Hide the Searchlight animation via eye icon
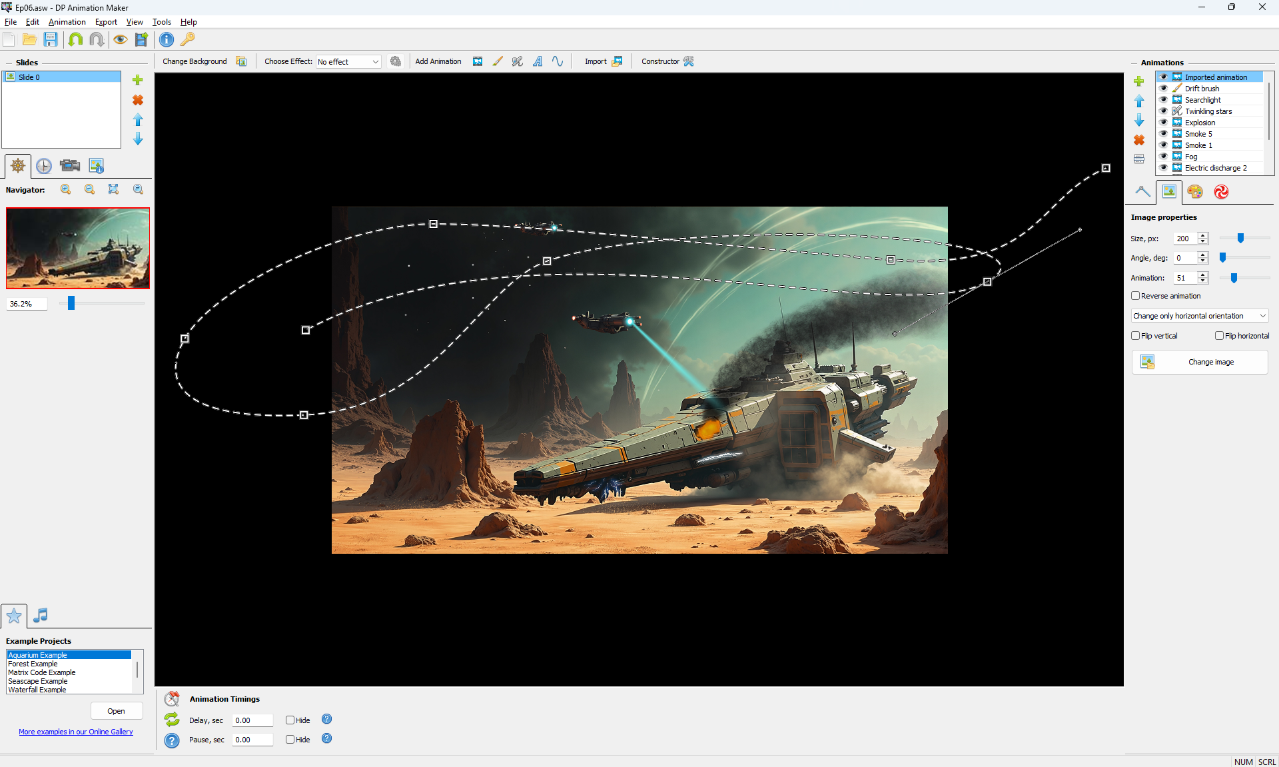The width and height of the screenshot is (1279, 767). click(1164, 100)
